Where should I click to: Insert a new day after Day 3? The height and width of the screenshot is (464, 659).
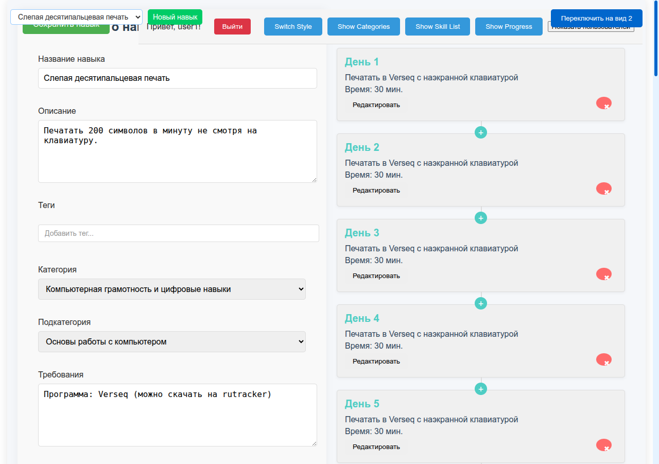click(x=481, y=303)
